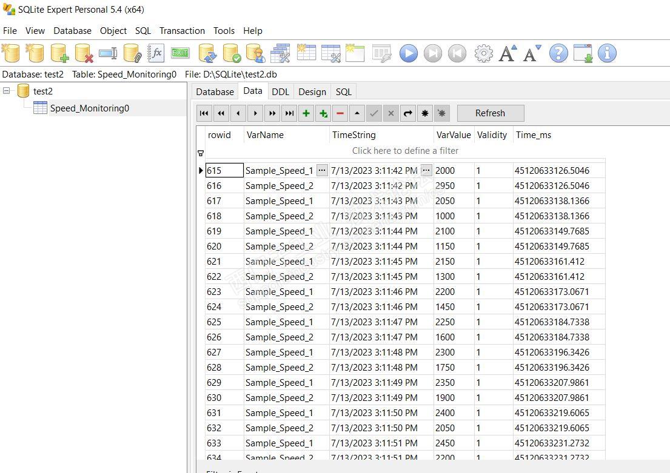Click the New Database toolbar icon

click(x=11, y=53)
